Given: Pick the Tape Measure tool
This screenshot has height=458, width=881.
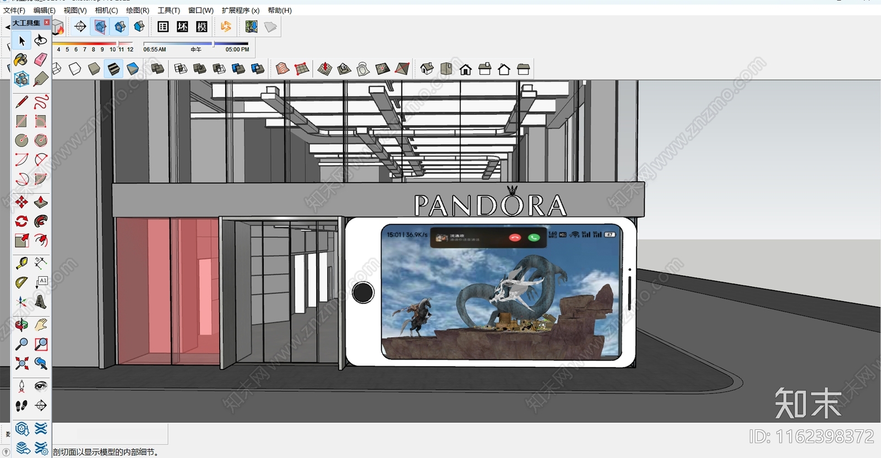Looking at the screenshot, I should point(21,263).
